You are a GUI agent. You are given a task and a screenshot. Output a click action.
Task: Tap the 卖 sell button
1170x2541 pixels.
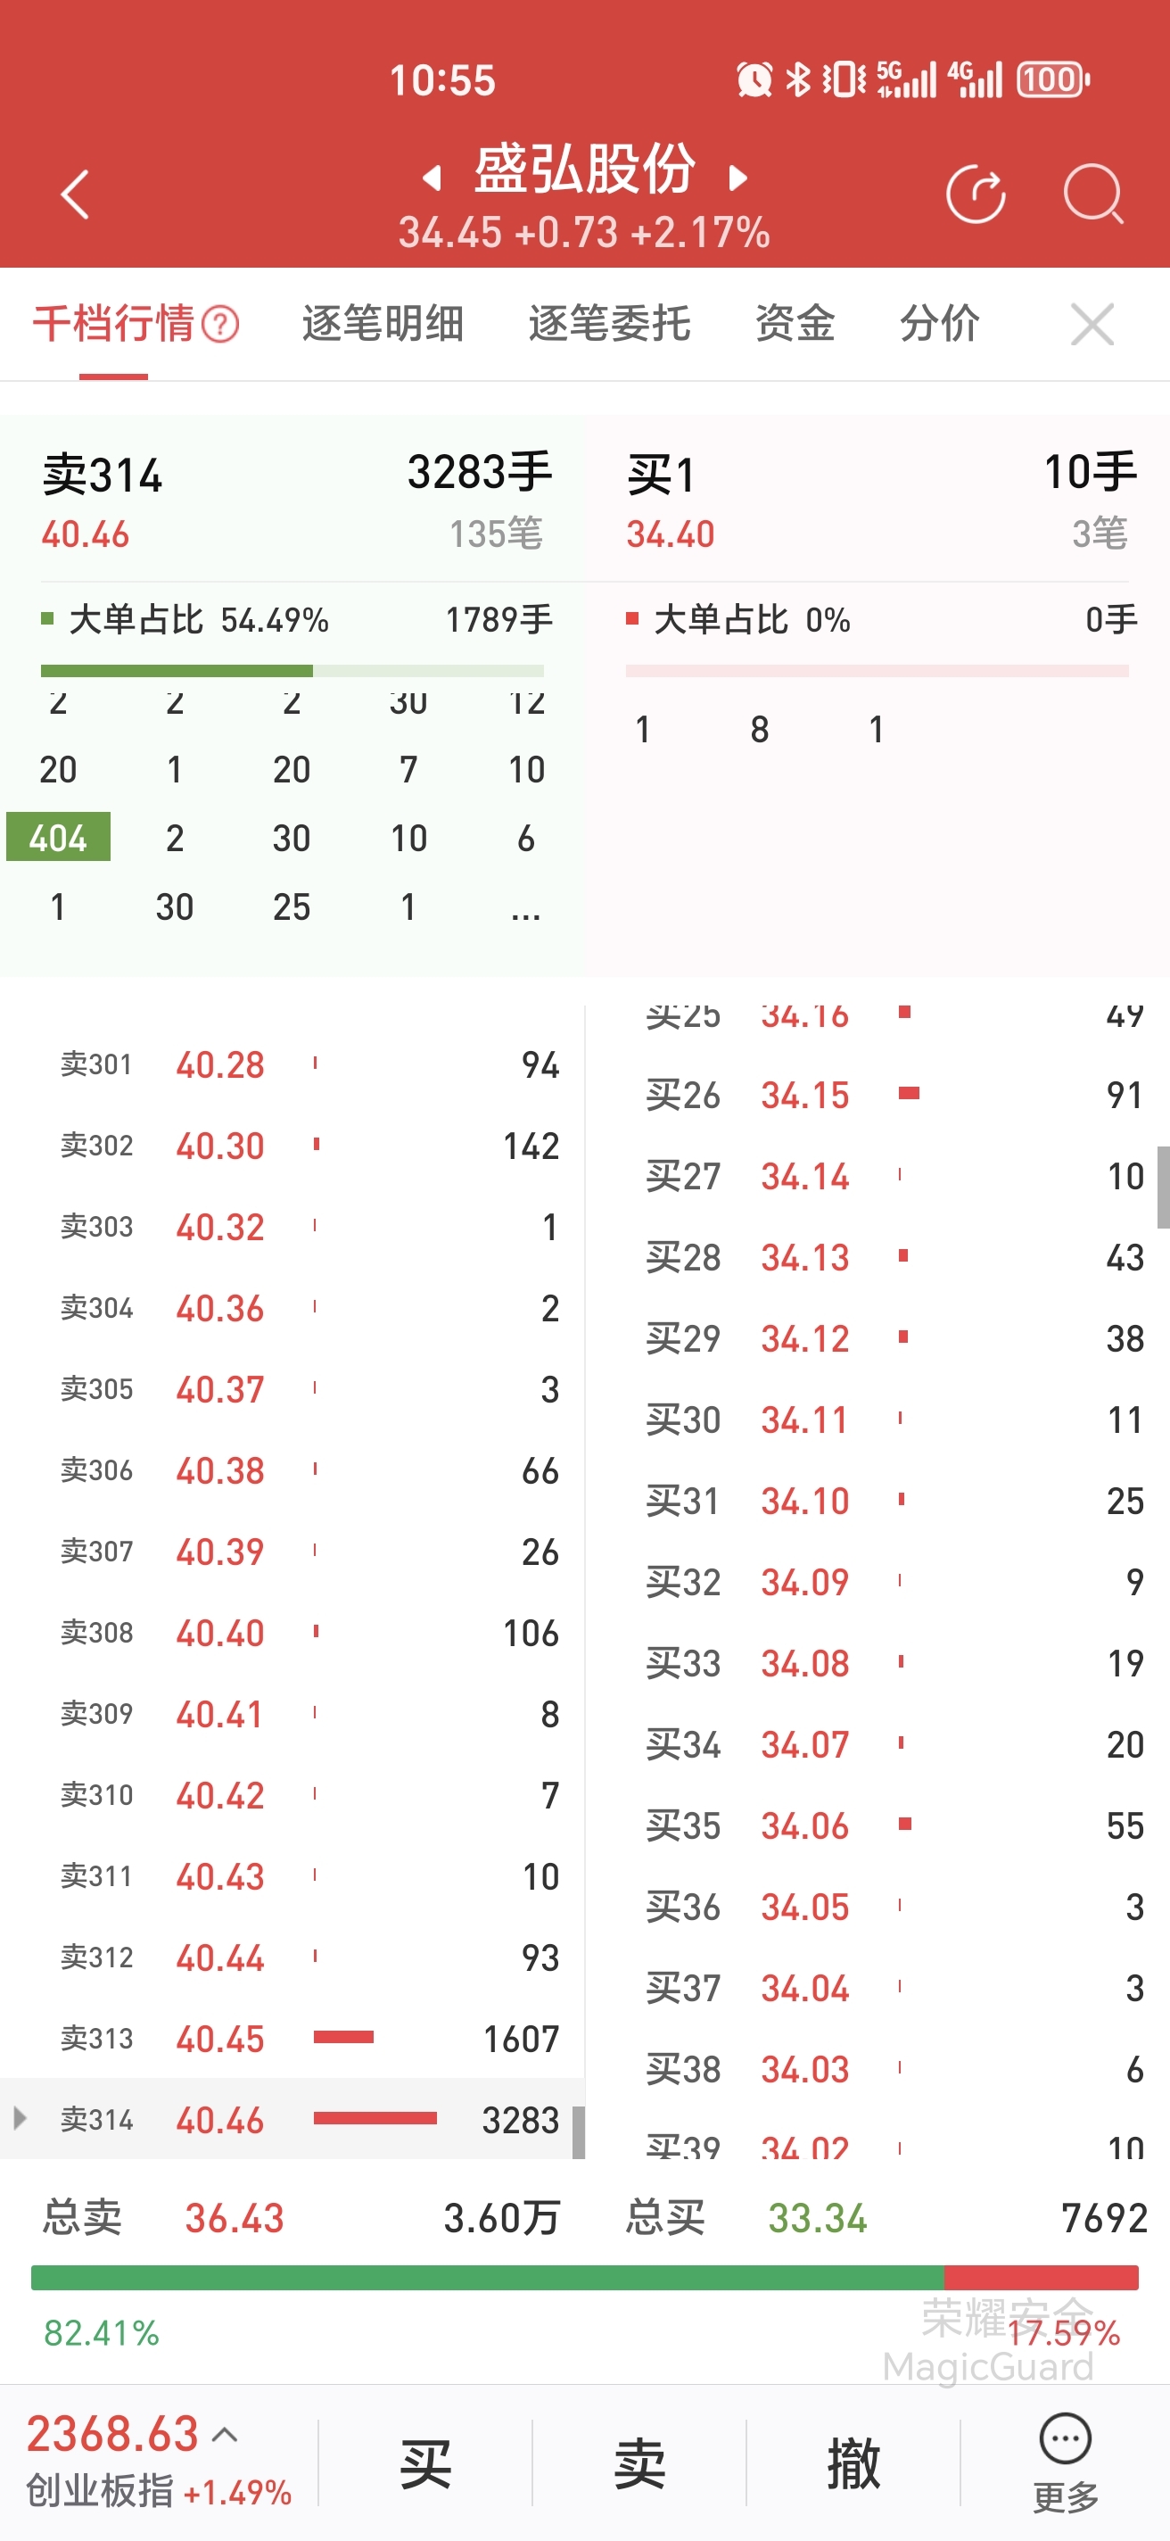click(x=639, y=2463)
